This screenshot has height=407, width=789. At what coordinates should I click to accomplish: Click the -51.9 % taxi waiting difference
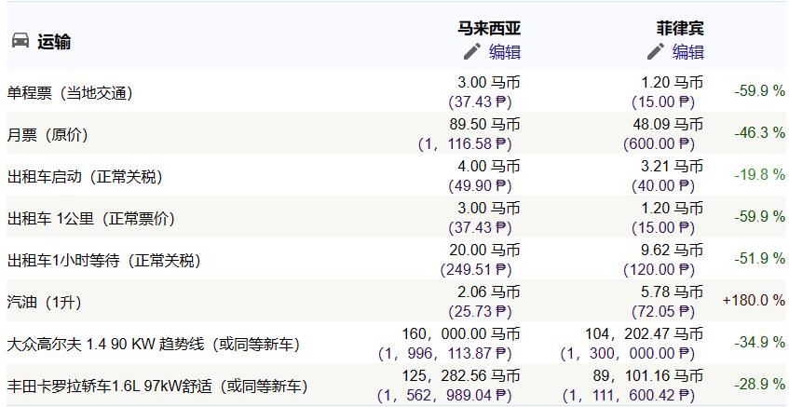(x=759, y=259)
